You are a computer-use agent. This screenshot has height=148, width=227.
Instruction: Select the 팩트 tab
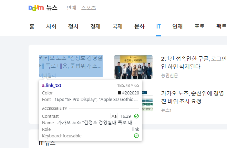click(x=221, y=26)
